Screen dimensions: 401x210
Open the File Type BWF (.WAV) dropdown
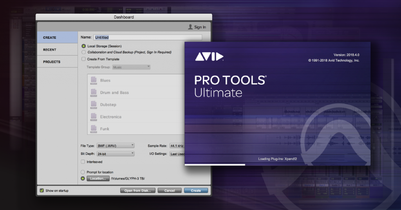[x=115, y=145]
